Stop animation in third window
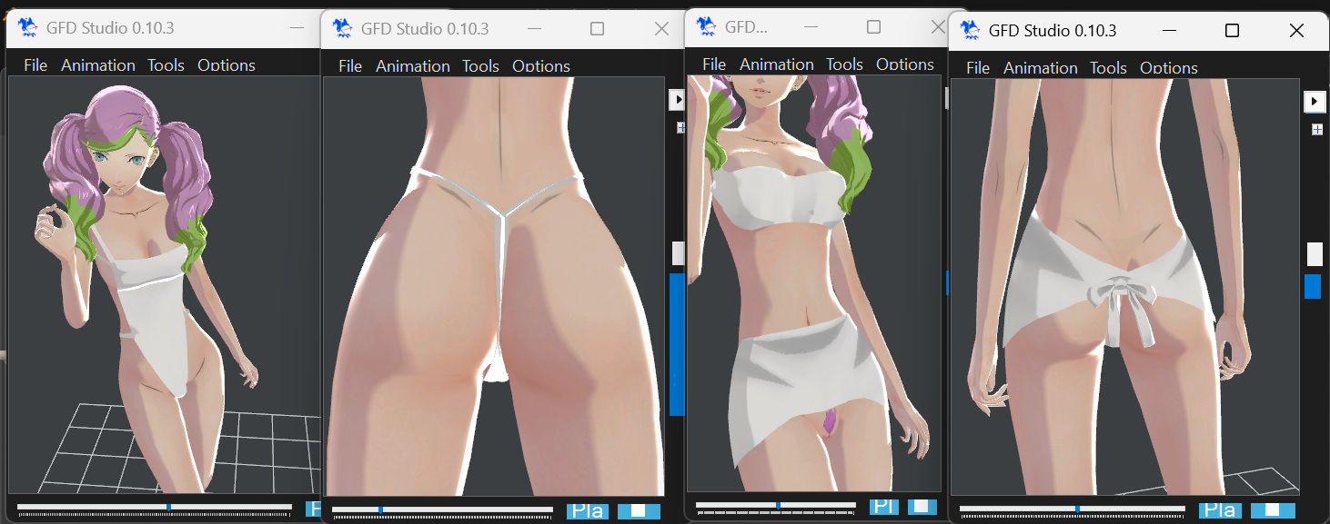This screenshot has height=524, width=1330. click(922, 507)
